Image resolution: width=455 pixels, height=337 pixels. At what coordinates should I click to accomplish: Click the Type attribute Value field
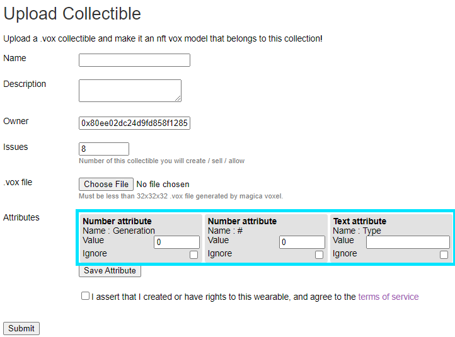click(x=408, y=243)
